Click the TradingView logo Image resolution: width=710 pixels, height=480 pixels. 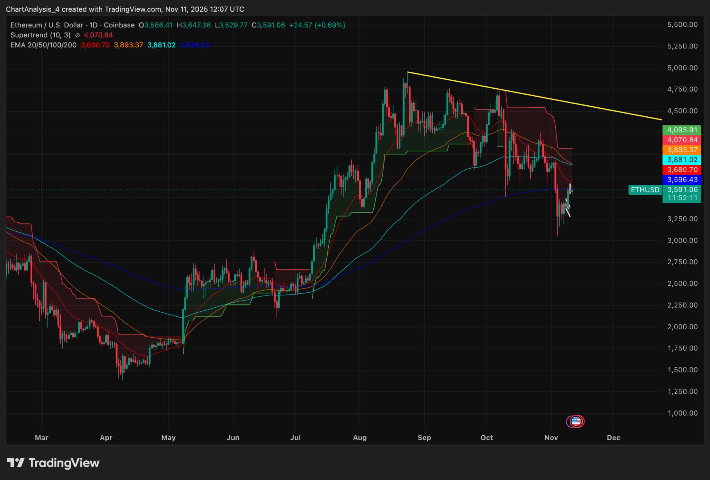(x=52, y=463)
